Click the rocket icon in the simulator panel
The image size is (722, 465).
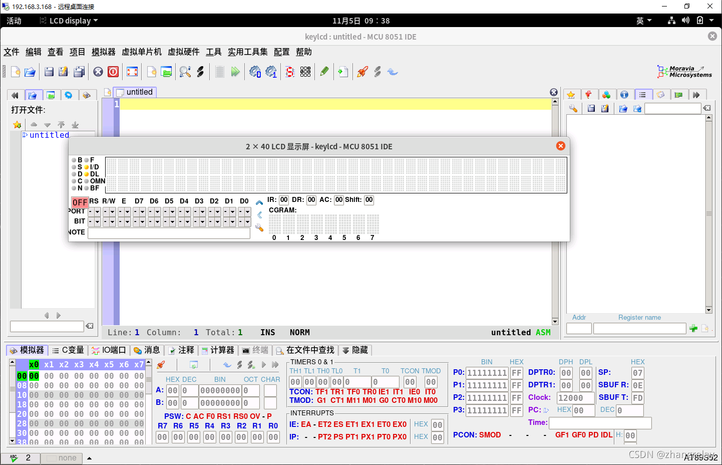pyautogui.click(x=161, y=365)
